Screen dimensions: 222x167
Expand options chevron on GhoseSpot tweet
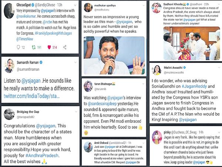pyautogui.click(x=75, y=6)
